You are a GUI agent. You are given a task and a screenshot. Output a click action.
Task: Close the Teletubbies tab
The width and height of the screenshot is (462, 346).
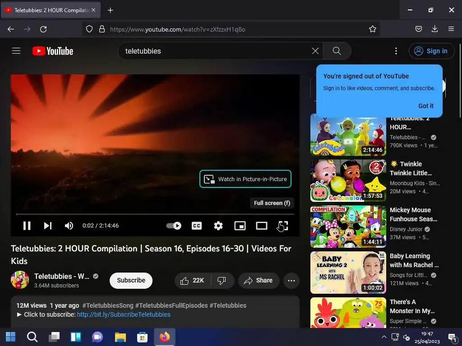click(93, 10)
